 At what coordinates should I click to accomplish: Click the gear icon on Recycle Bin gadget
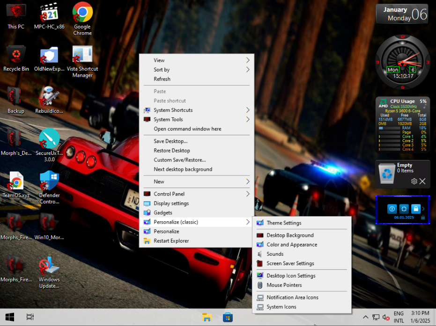(x=414, y=181)
